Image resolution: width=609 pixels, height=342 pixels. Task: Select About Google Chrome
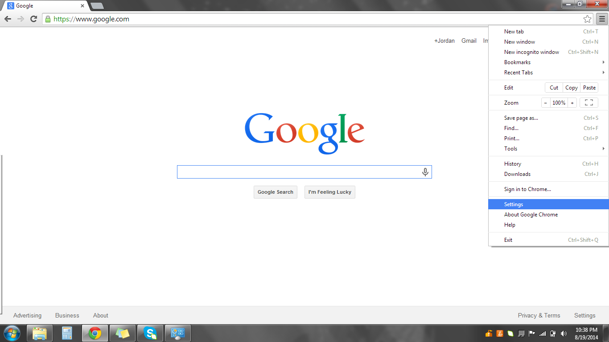(549, 215)
